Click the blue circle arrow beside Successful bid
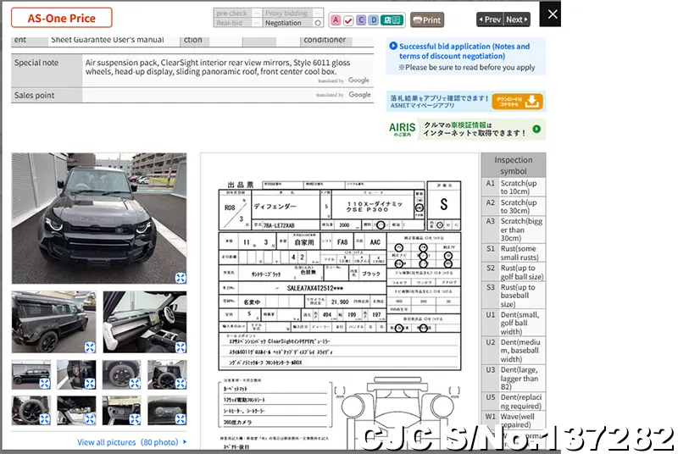This screenshot has height=454, width=678. click(x=393, y=46)
